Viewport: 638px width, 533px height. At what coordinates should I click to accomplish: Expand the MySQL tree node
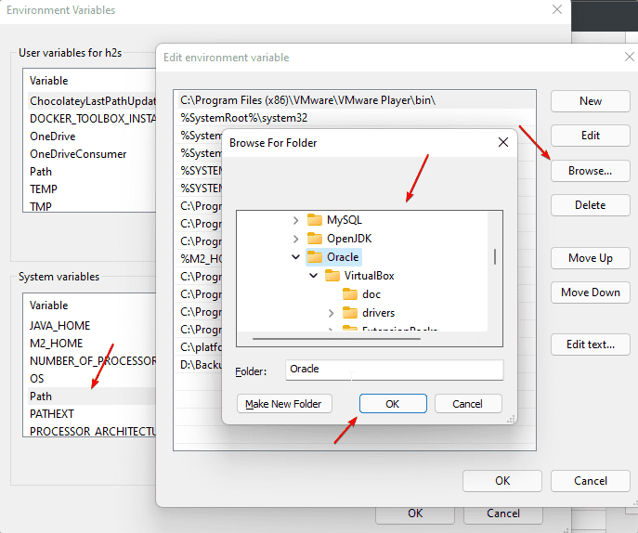tap(296, 220)
